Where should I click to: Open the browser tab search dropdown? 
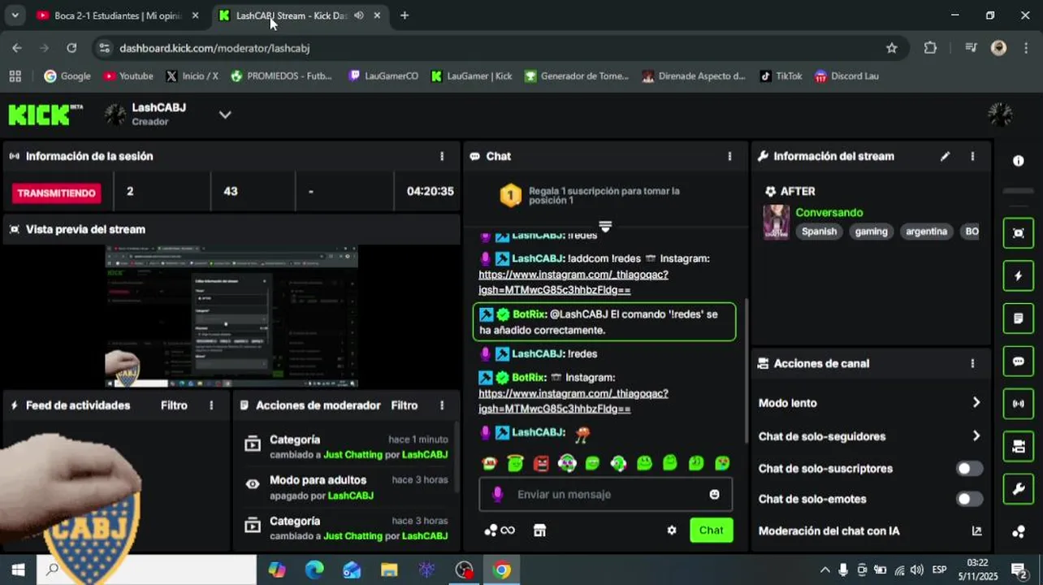click(x=15, y=15)
